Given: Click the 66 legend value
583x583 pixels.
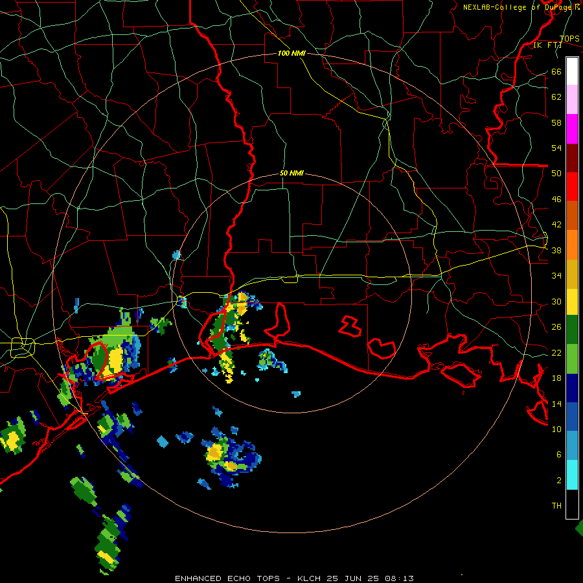Looking at the screenshot, I should tap(556, 72).
